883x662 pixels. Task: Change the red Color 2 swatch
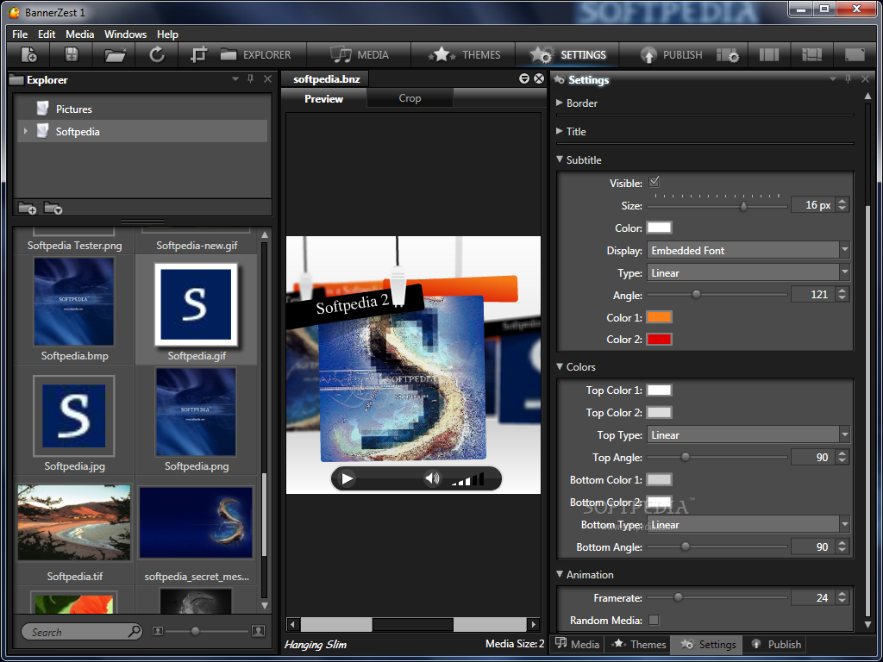659,339
